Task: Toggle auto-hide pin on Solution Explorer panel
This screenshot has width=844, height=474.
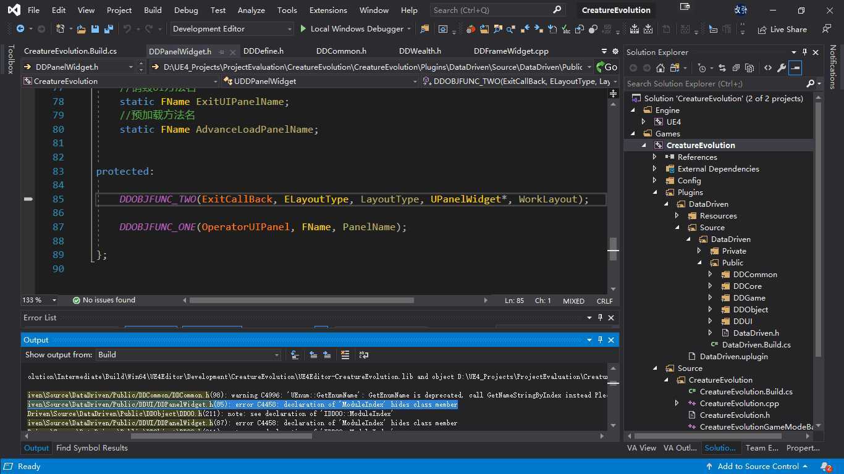Action: (804, 52)
